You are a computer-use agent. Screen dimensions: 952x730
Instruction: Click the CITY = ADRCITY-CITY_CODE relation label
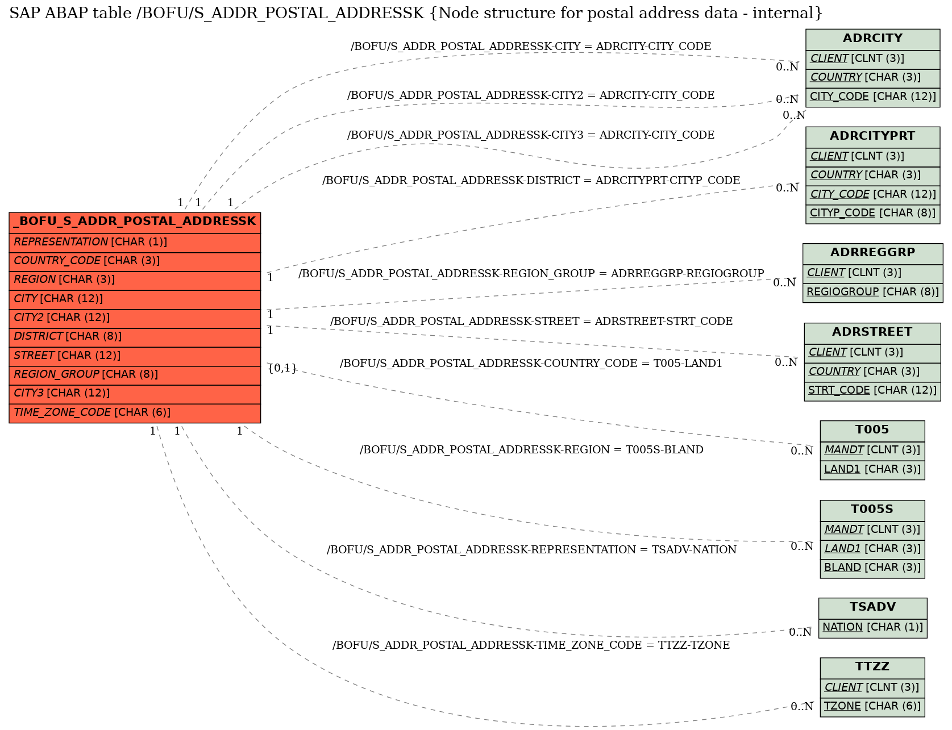click(531, 47)
